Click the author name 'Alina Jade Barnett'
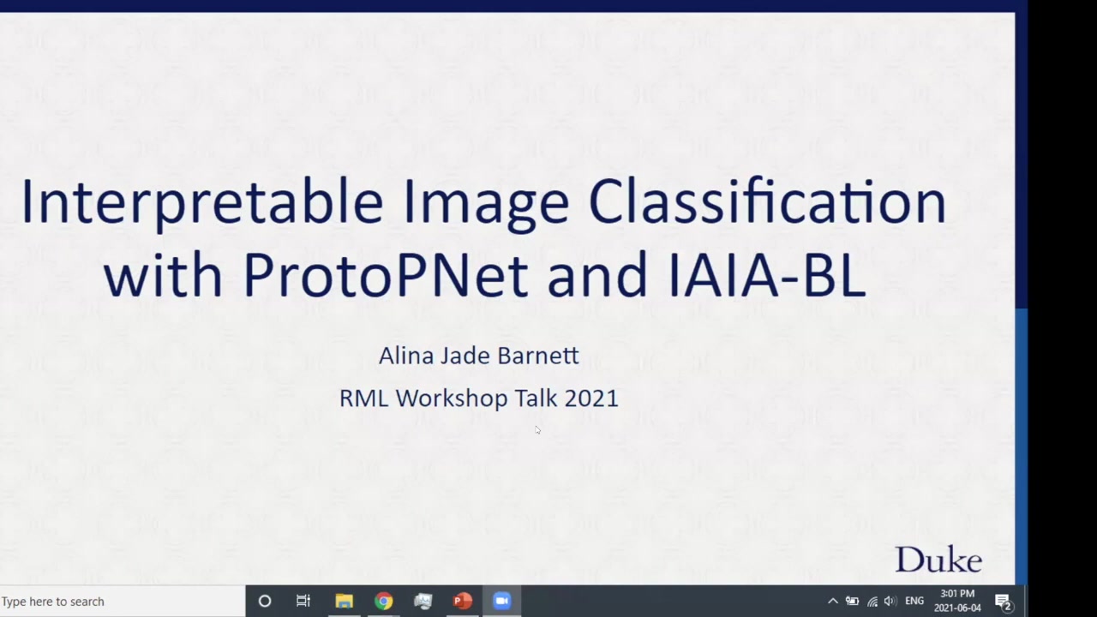Image resolution: width=1097 pixels, height=617 pixels. tap(478, 356)
